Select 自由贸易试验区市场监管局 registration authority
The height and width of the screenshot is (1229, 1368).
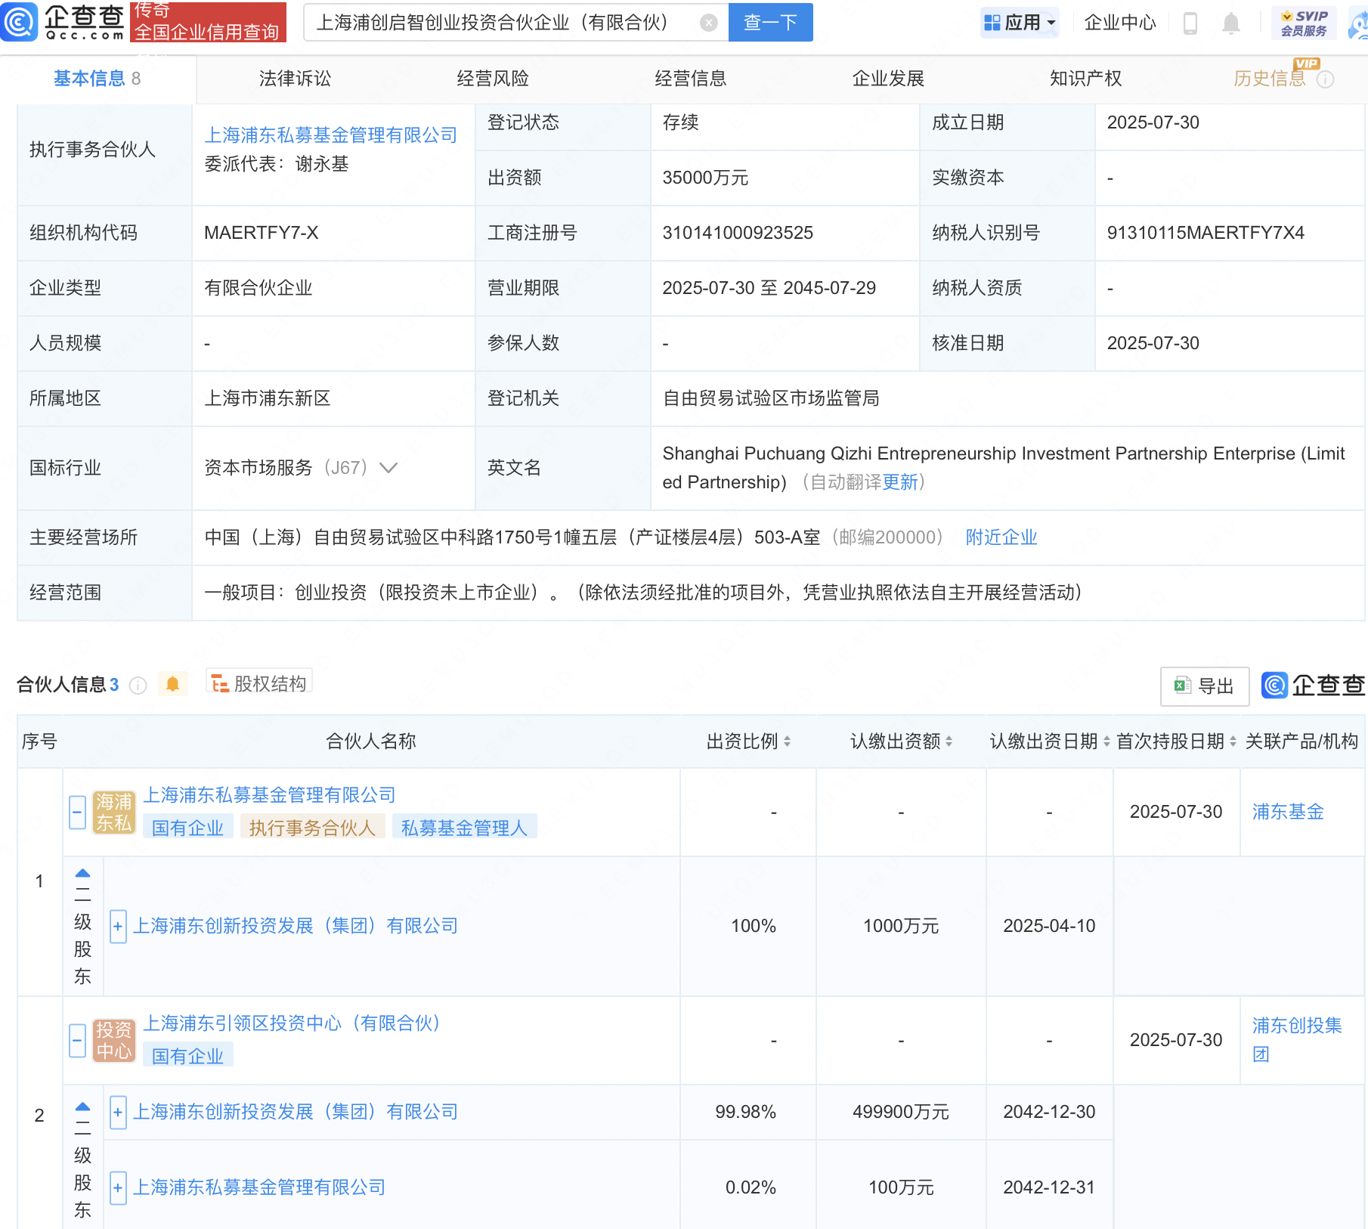point(771,398)
